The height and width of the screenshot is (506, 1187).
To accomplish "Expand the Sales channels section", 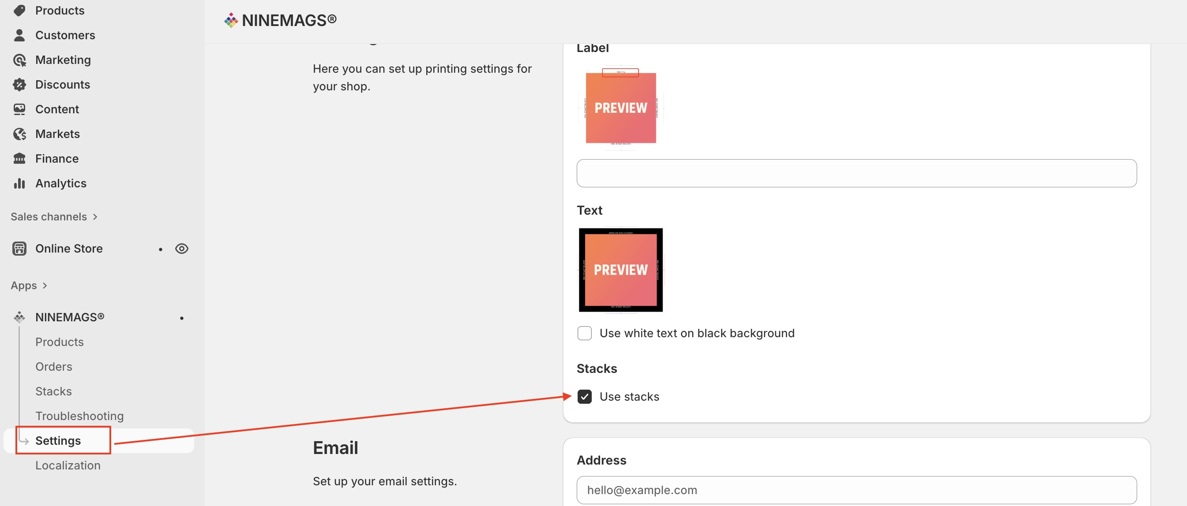I will pyautogui.click(x=95, y=217).
